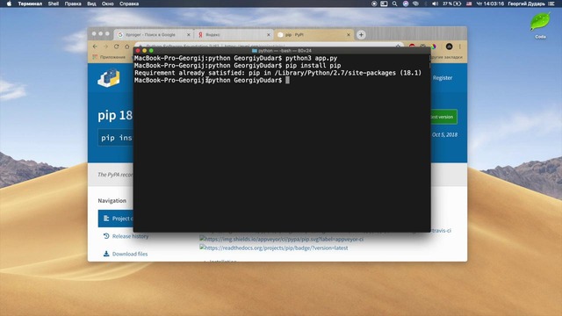Close the Яндекс browser tab
Viewport: 562px width, 316px height.
269,35
